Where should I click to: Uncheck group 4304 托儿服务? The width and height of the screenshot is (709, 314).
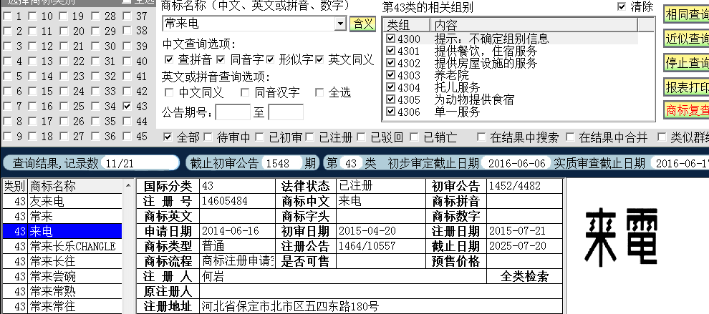tap(391, 87)
